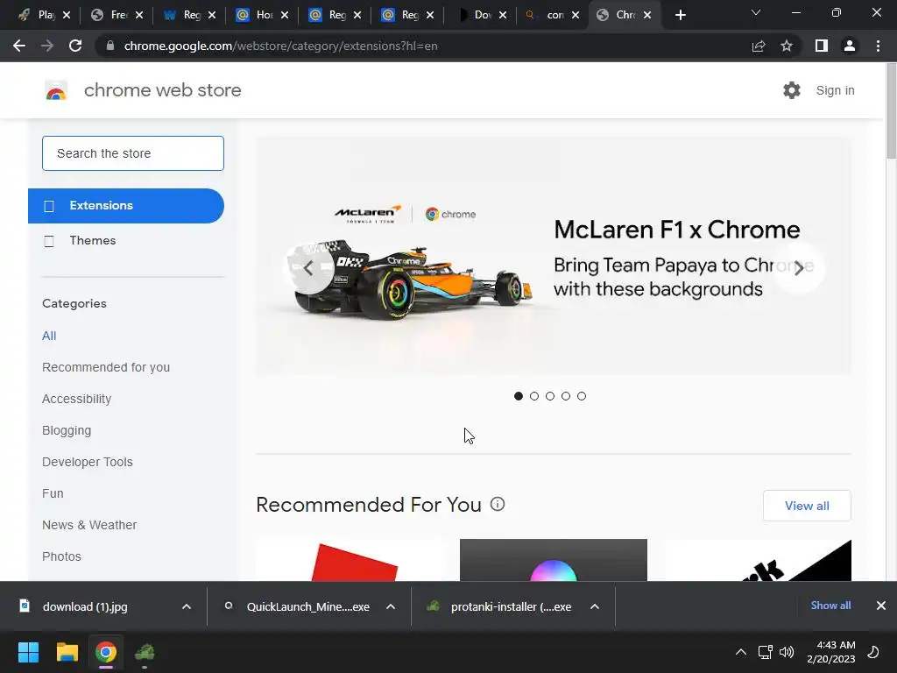Screen dimensions: 897x673
Task: Open Developer Tools category
Action: coord(88,462)
